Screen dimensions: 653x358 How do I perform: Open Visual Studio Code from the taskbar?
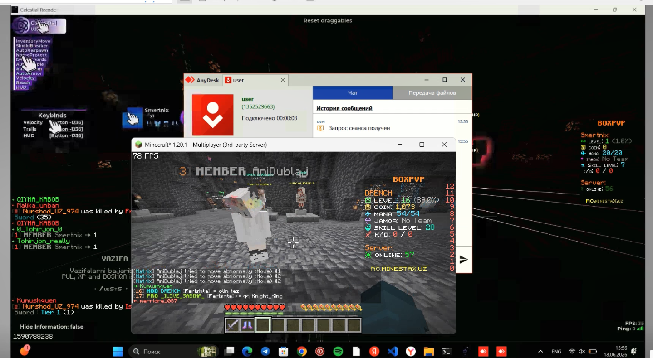click(x=393, y=351)
